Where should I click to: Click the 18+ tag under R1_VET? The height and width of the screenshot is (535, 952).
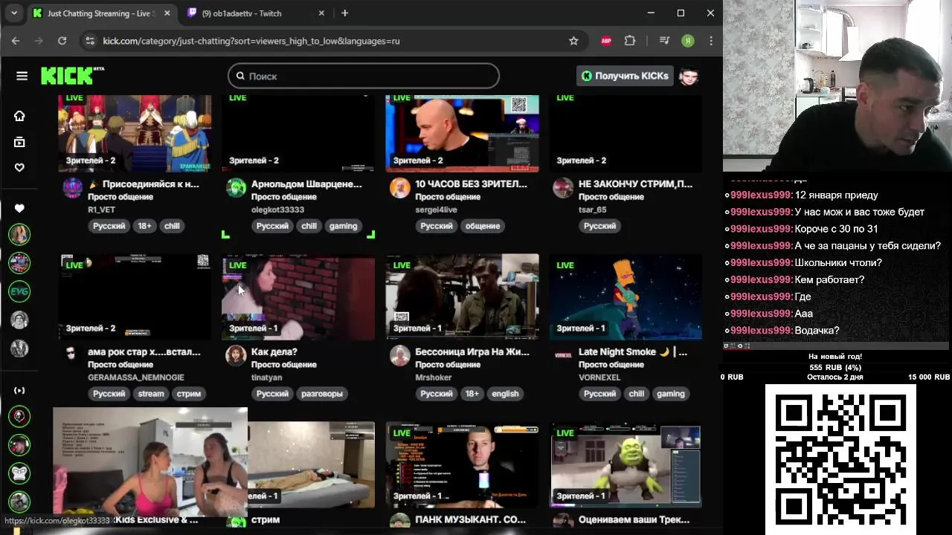tap(144, 226)
